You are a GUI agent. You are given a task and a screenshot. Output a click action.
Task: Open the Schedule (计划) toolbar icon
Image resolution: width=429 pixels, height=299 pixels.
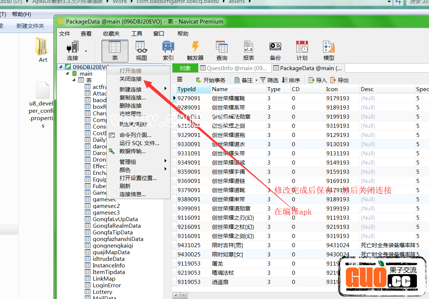coord(302,51)
